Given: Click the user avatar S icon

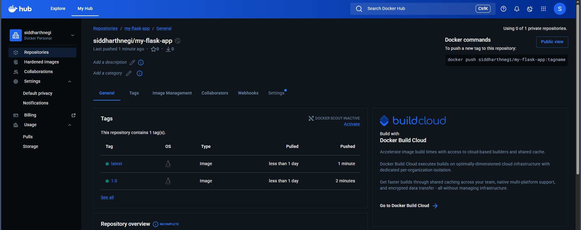Looking at the screenshot, I should [x=559, y=9].
